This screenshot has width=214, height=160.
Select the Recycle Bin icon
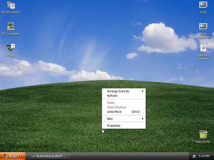pos(203,137)
